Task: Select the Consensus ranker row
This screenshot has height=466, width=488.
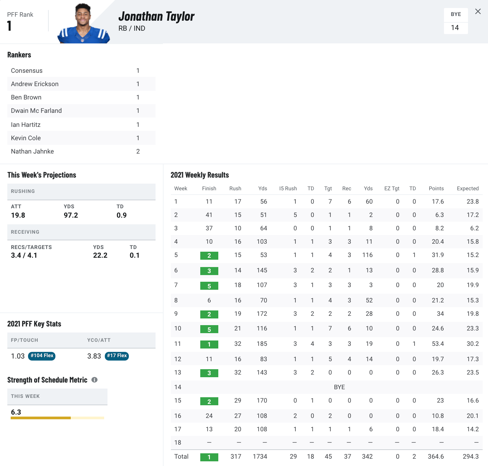Action: [81, 70]
